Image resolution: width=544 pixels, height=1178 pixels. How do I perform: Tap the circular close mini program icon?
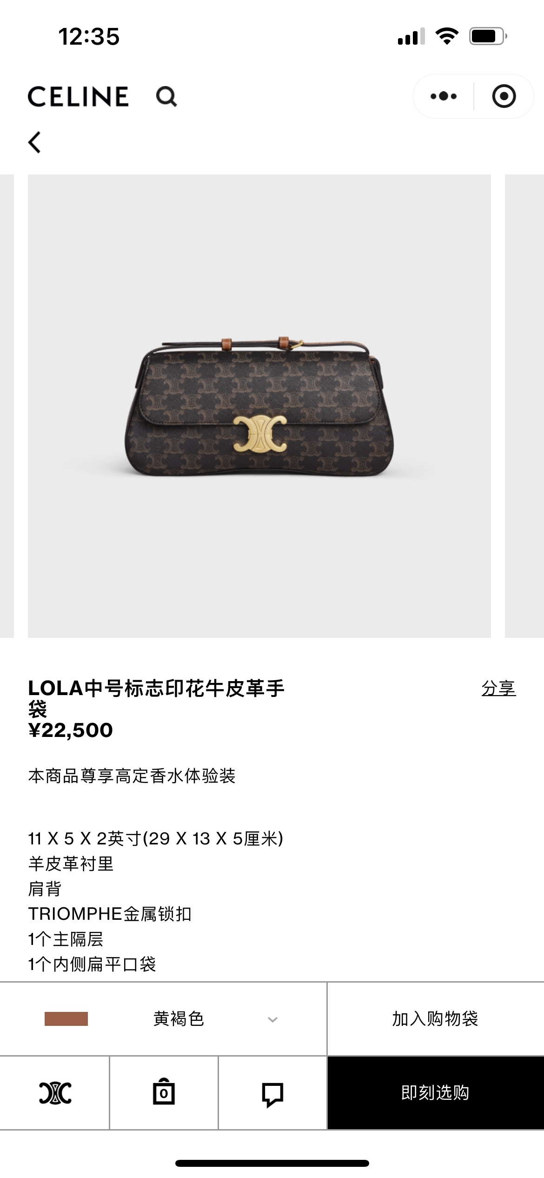coord(504,96)
